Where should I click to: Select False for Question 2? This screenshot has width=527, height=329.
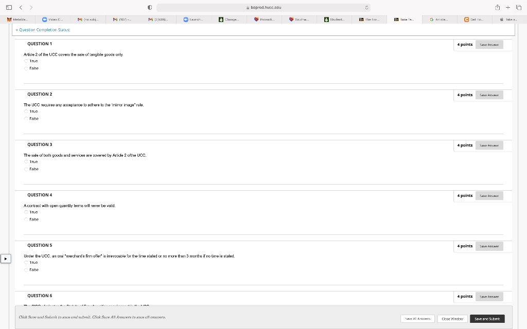(x=26, y=119)
